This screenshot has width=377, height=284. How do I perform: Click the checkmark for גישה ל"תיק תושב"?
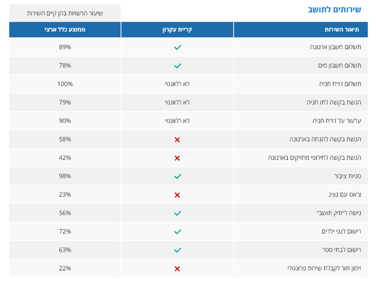177,213
